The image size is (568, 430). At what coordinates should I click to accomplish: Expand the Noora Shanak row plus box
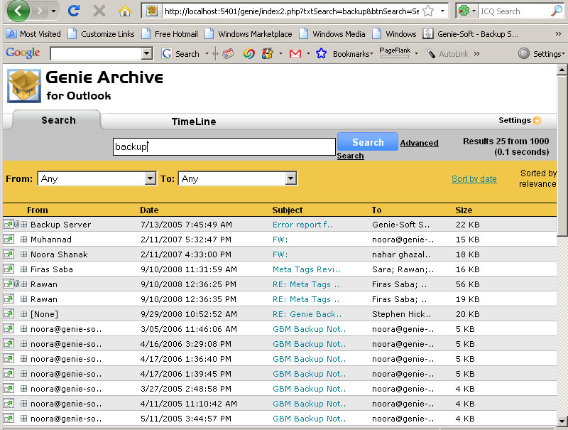(24, 254)
